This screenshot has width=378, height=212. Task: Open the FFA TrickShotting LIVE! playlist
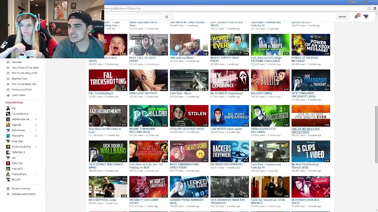pos(25,73)
